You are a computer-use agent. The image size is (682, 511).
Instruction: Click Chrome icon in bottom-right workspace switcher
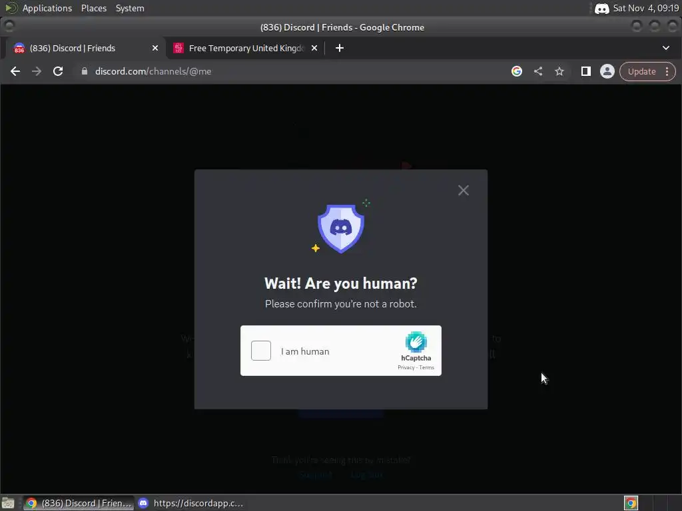pos(631,503)
